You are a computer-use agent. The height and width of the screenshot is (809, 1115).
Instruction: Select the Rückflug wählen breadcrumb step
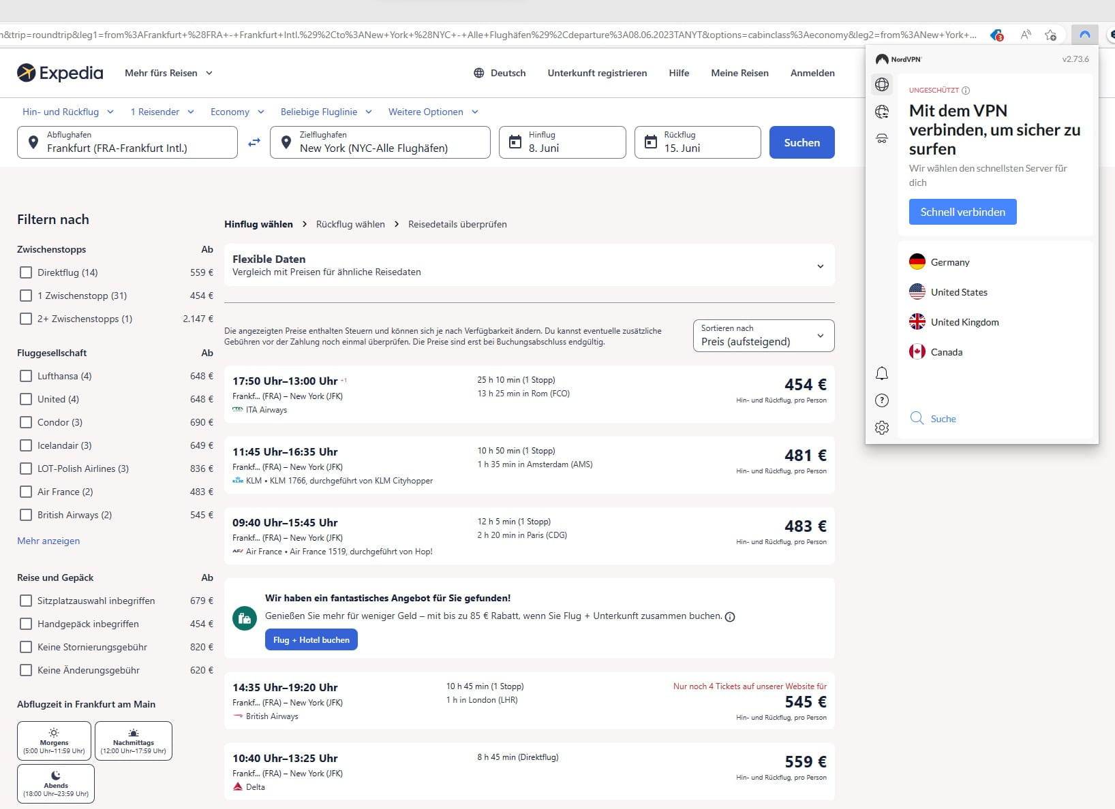[350, 224]
